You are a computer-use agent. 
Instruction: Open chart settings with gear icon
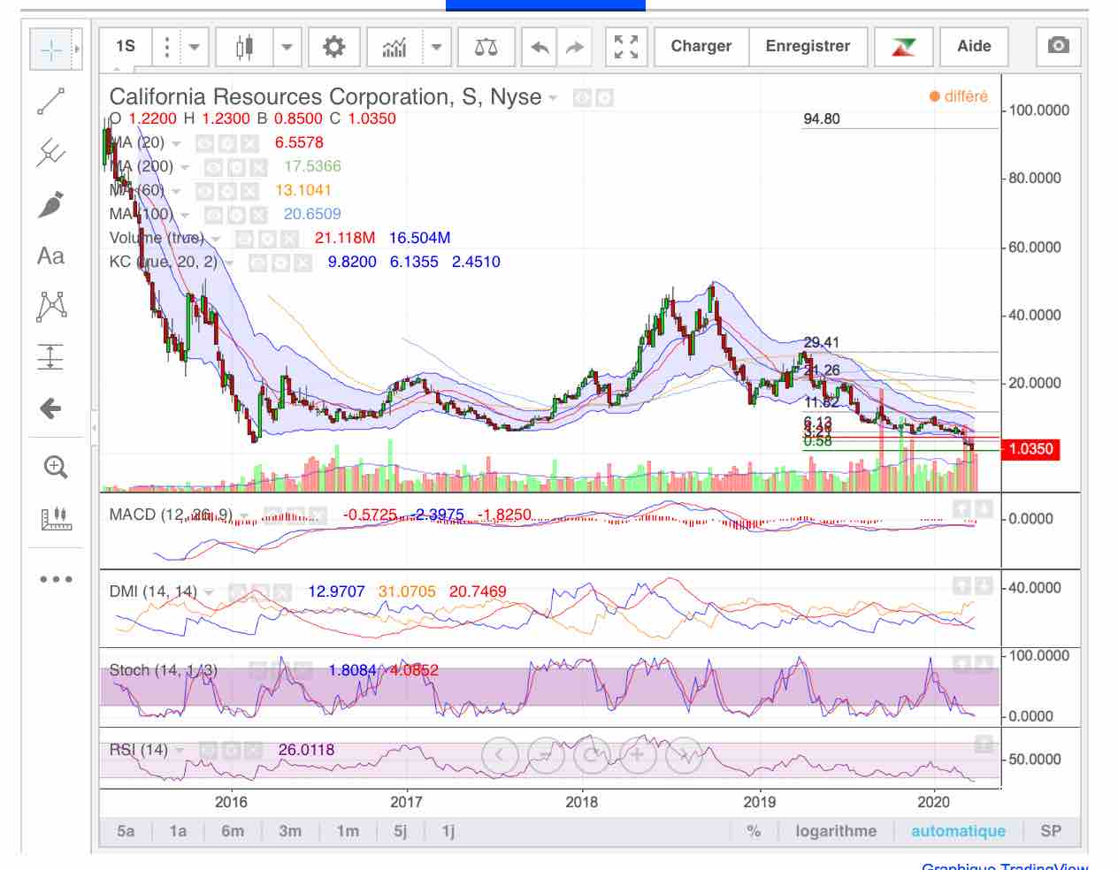(x=334, y=47)
